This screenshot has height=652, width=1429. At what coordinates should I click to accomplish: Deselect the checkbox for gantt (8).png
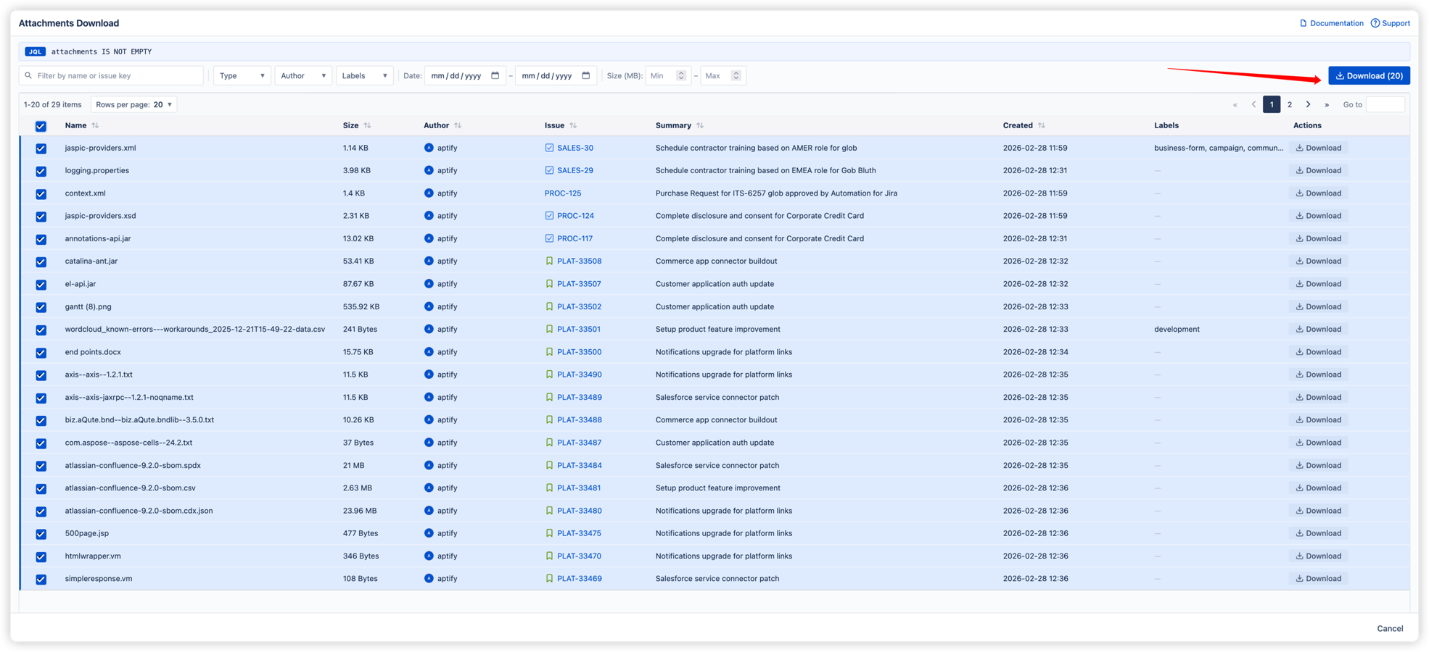coord(41,306)
